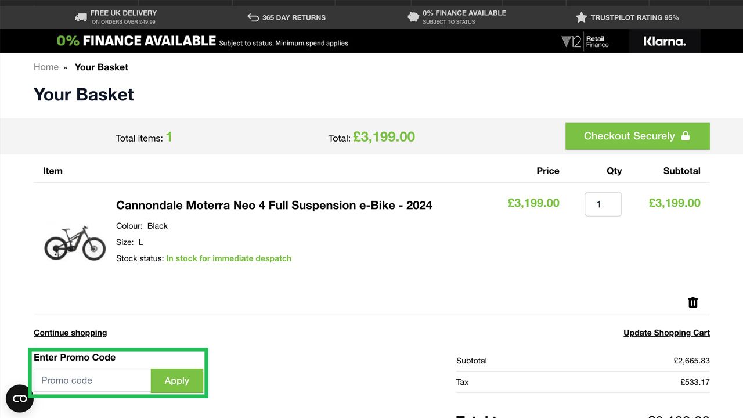The height and width of the screenshot is (418, 743).
Task: Click the piggy bank finance icon
Action: [x=413, y=17]
